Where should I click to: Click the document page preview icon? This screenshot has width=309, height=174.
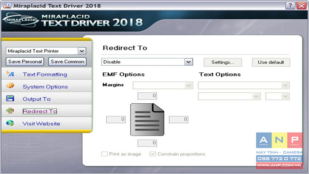point(147,119)
